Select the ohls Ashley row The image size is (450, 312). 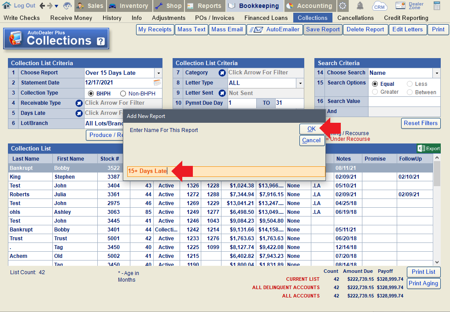221,212
